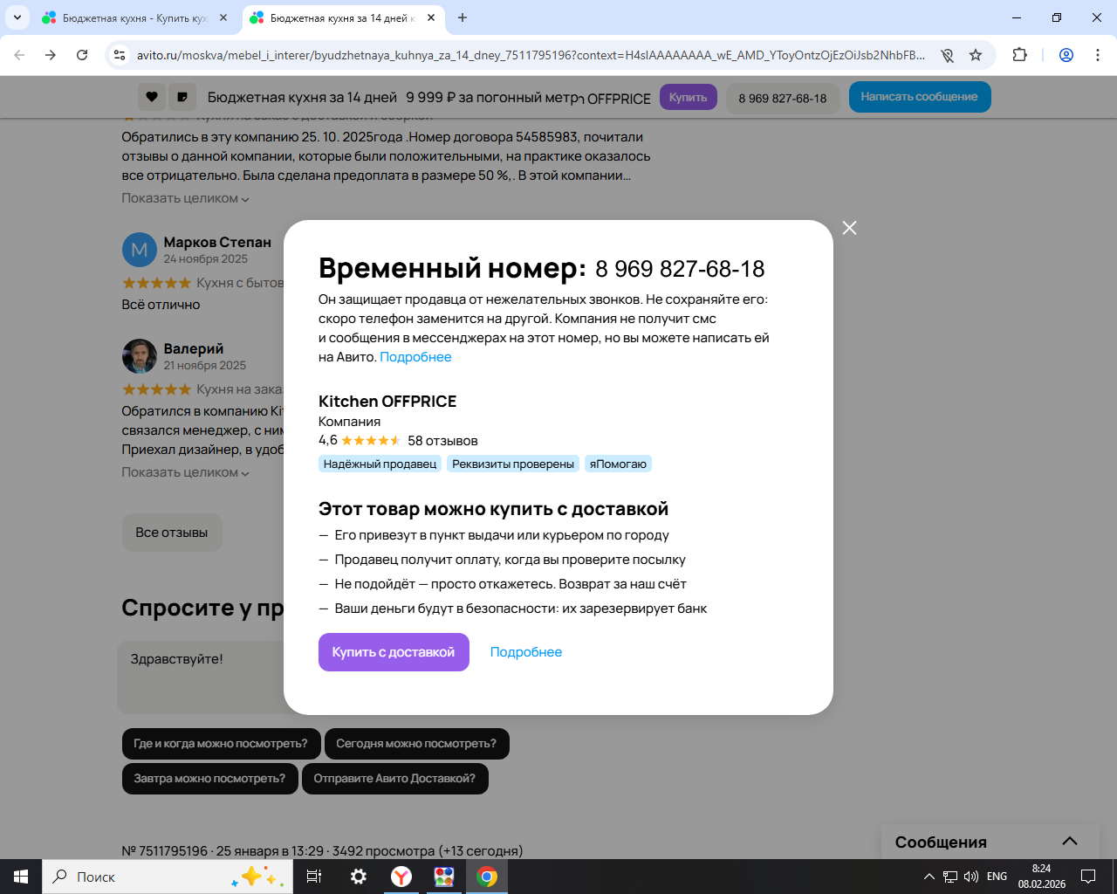Screen dimensions: 1117x894
Task: Click the phone number button in header
Action: (783, 98)
